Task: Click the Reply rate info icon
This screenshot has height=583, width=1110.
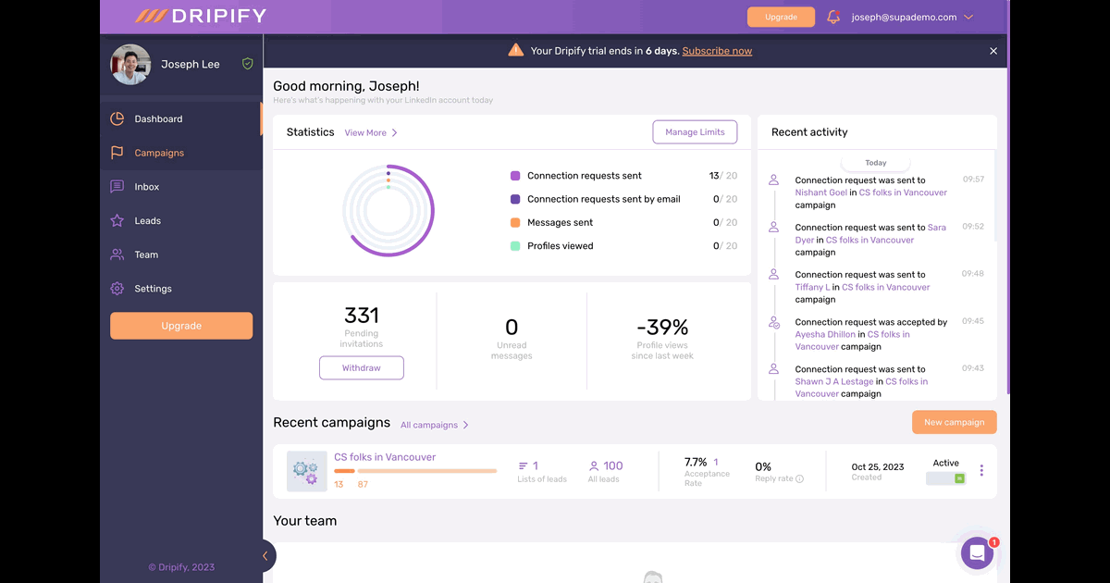Action: (799, 479)
